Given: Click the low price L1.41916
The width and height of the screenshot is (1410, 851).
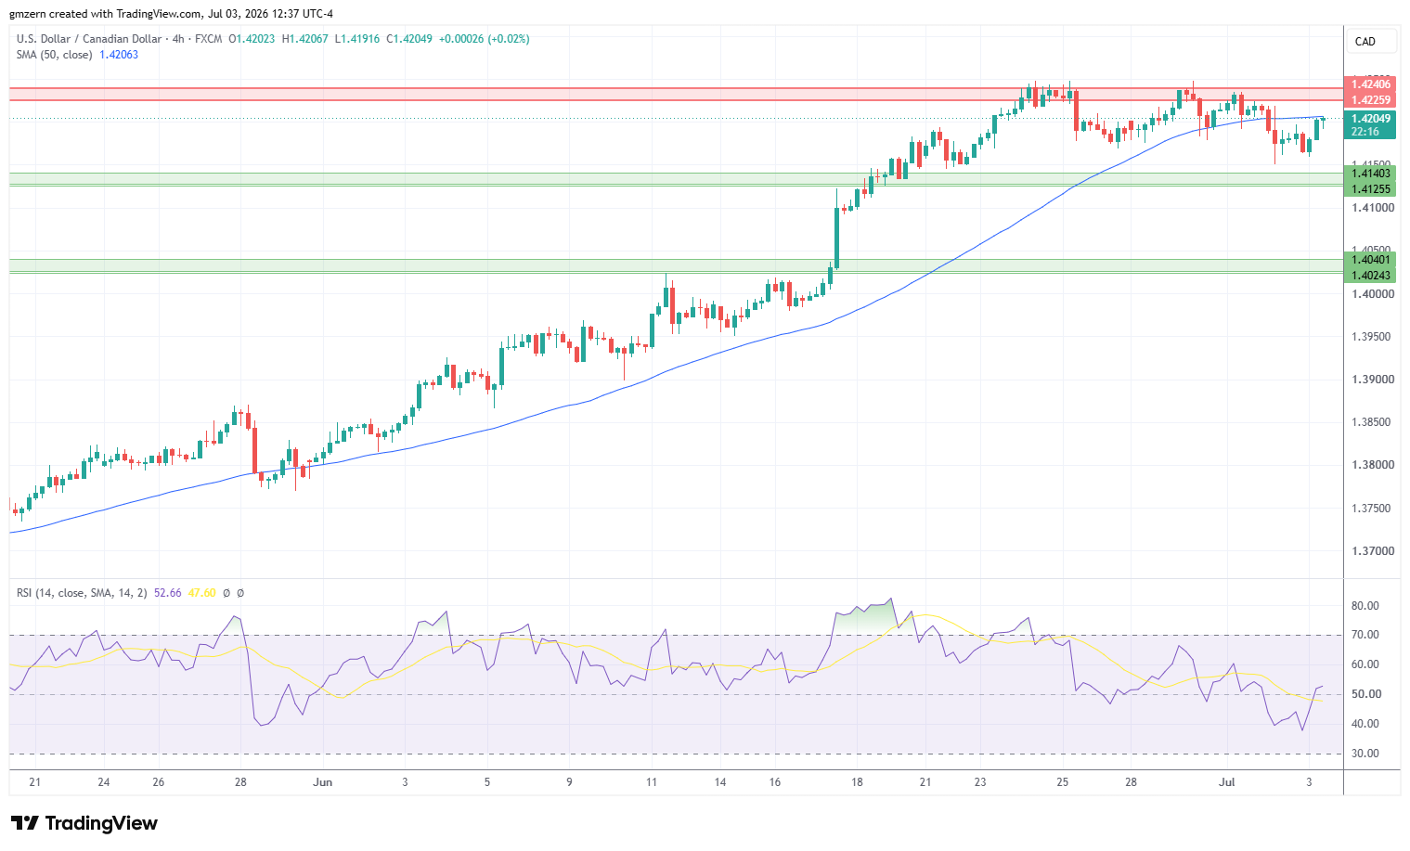Looking at the screenshot, I should [357, 39].
